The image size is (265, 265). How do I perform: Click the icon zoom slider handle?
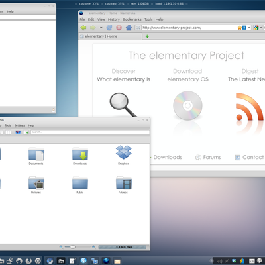[72, 247]
